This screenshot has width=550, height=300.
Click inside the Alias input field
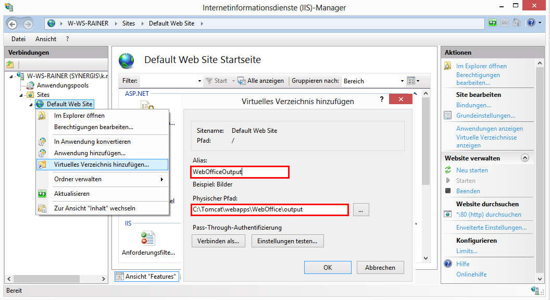(240, 172)
